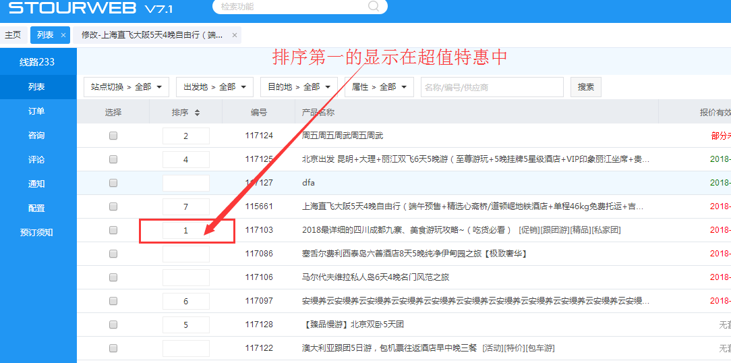731x363 pixels.
Task: Close the 修改-上海直飞大阪 tab
Action: pyautogui.click(x=234, y=35)
